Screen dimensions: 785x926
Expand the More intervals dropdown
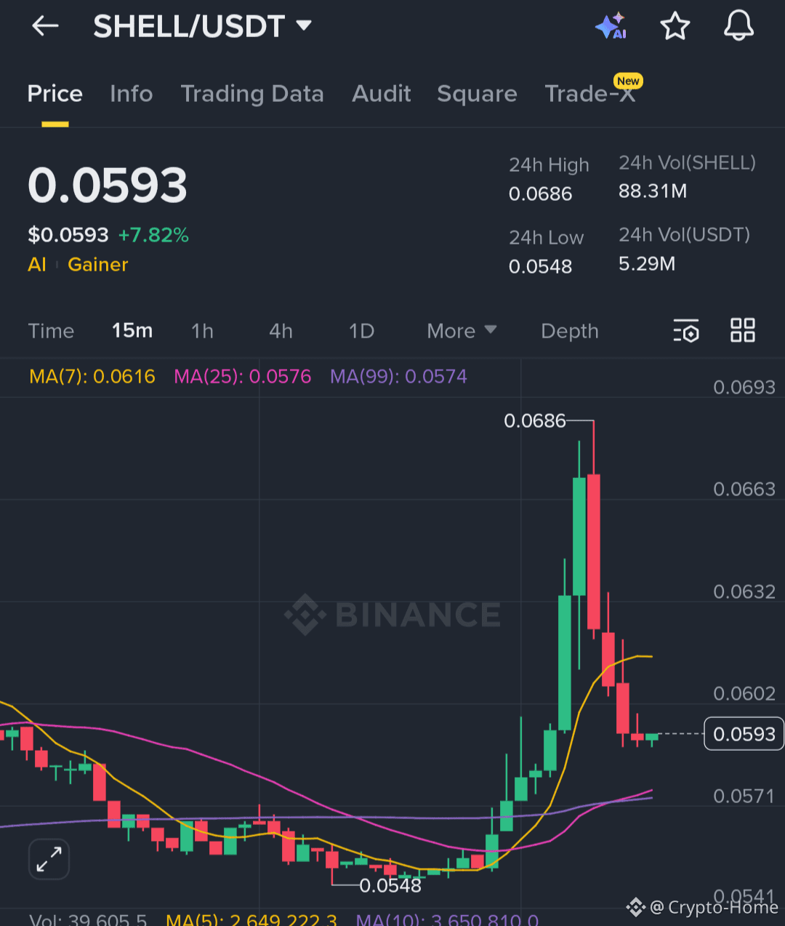pos(462,331)
